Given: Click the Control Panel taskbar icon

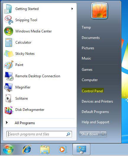Looking at the screenshot, I should (x=81, y=150).
